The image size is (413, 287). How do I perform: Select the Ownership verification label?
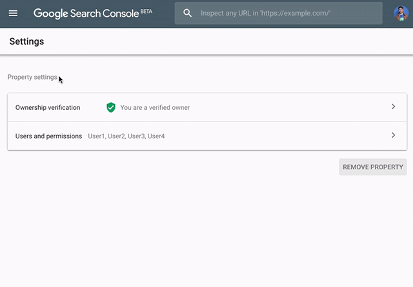[x=48, y=107]
